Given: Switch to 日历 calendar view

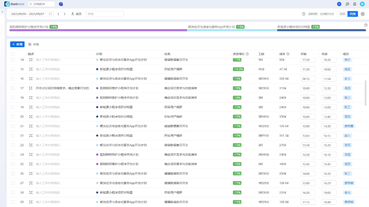Looking at the screenshot, I should [342, 14].
